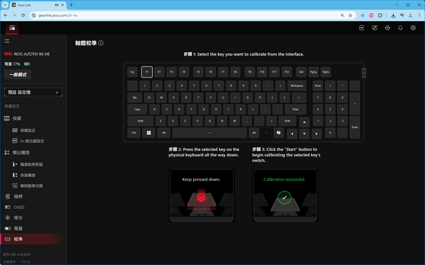The image size is (425, 265).
Task: Select the main Enter key
Action: [296, 109]
